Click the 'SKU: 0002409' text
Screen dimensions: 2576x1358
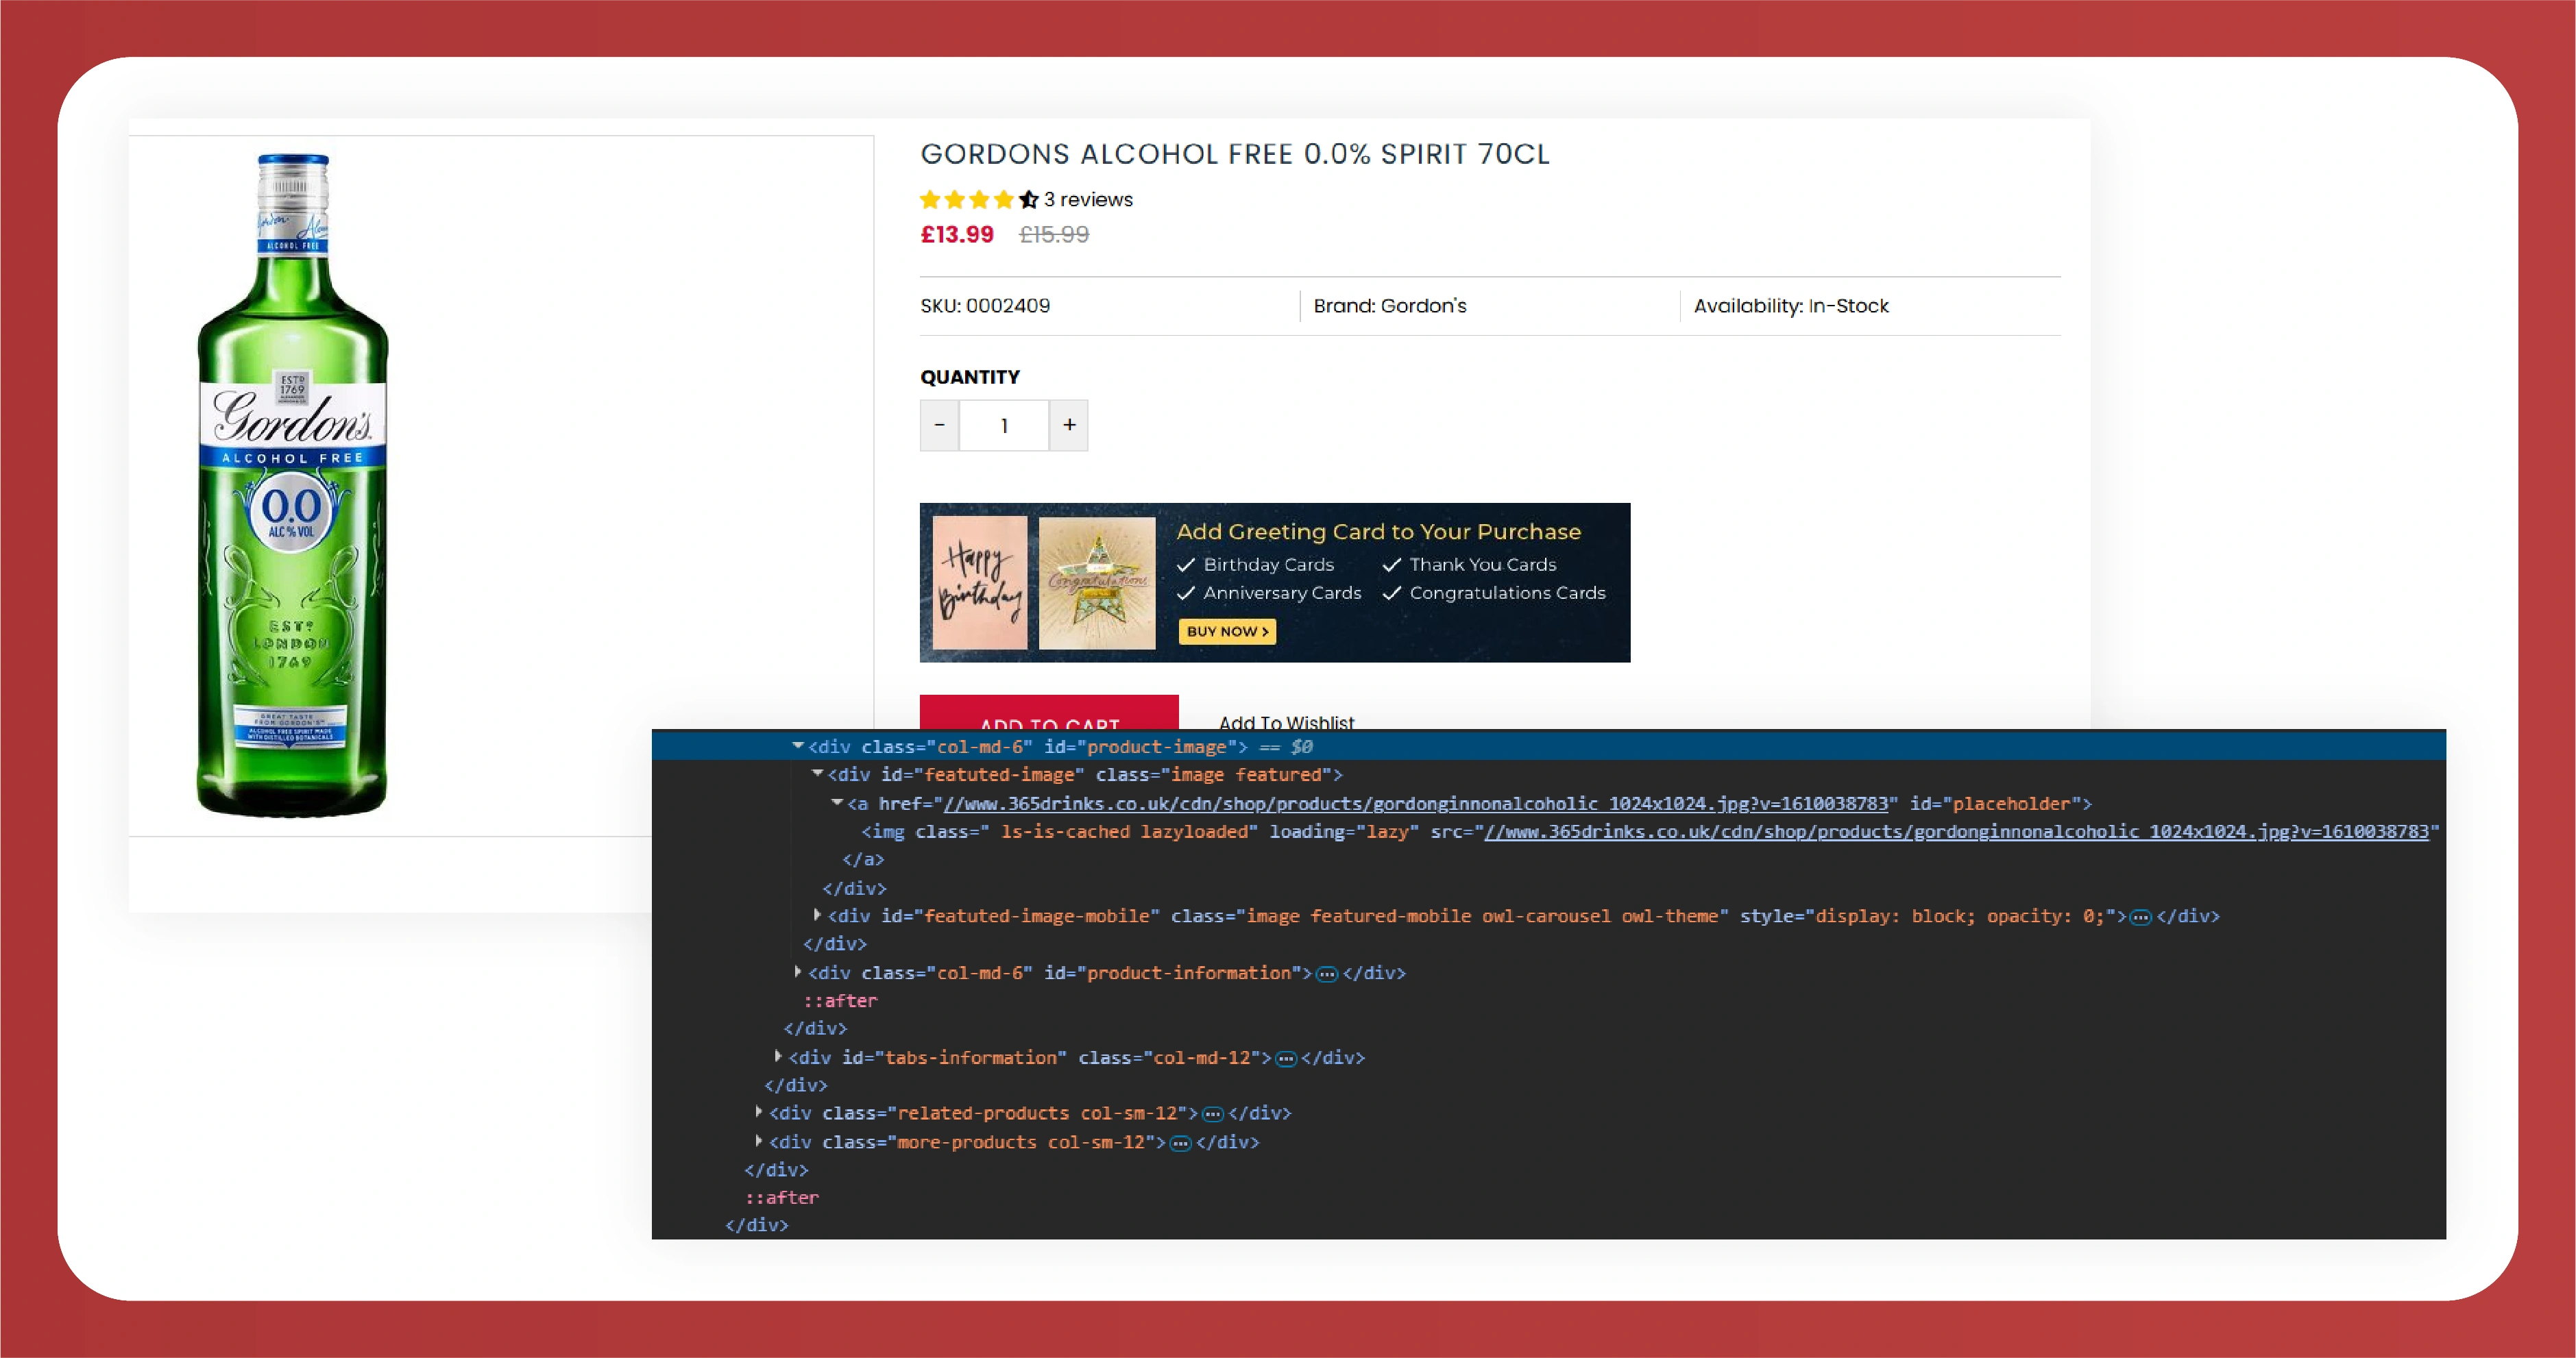(x=985, y=306)
